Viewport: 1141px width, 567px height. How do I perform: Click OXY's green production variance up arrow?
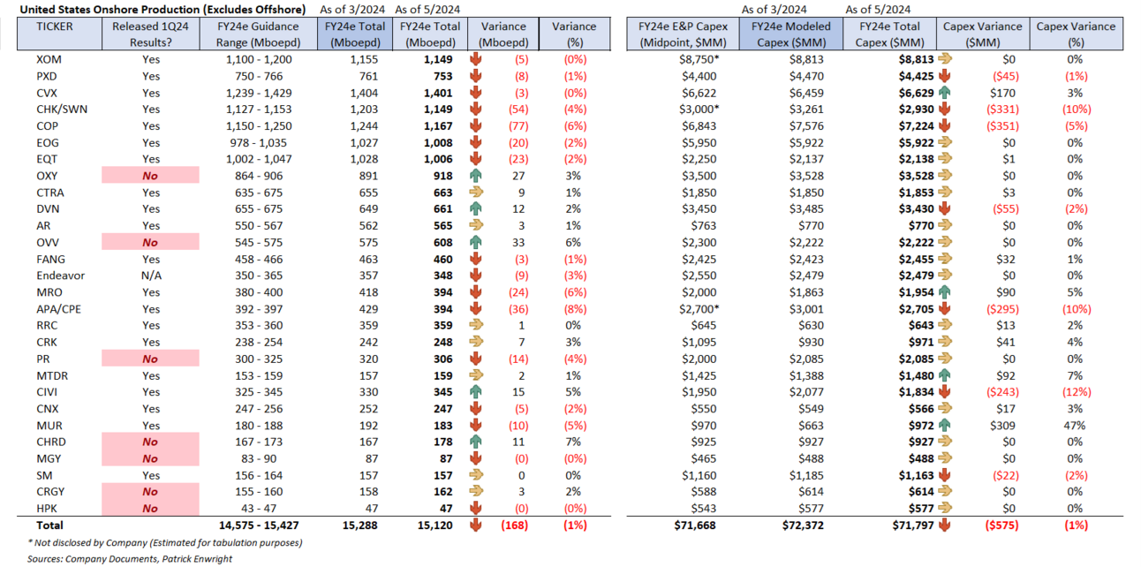[475, 175]
